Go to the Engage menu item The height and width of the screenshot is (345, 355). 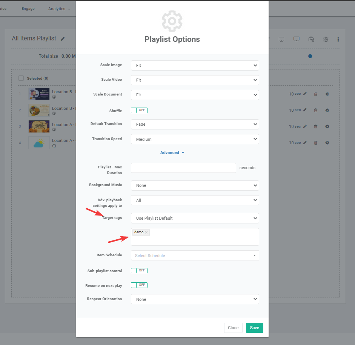pyautogui.click(x=28, y=9)
